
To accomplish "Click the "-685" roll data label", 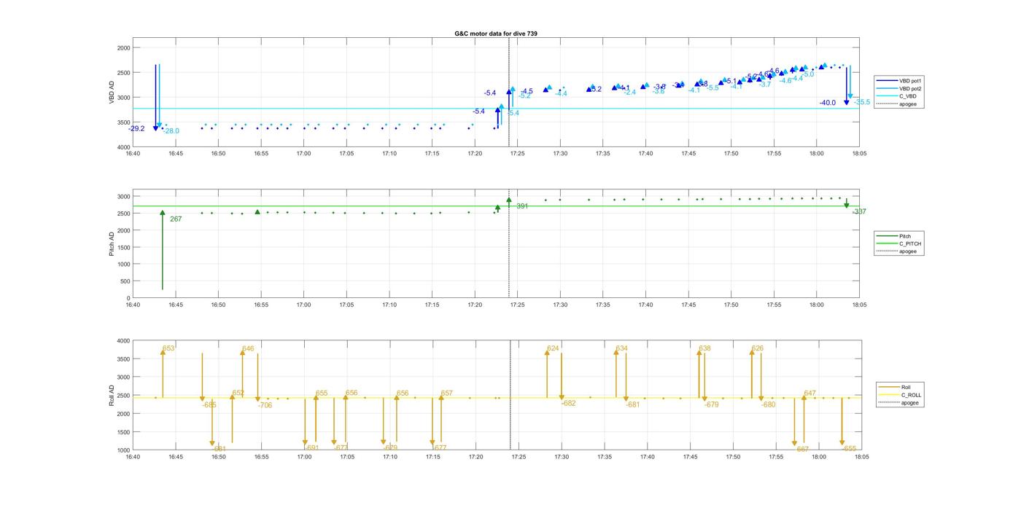I will tap(209, 404).
